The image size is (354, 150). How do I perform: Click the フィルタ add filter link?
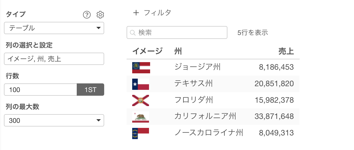coord(157,13)
